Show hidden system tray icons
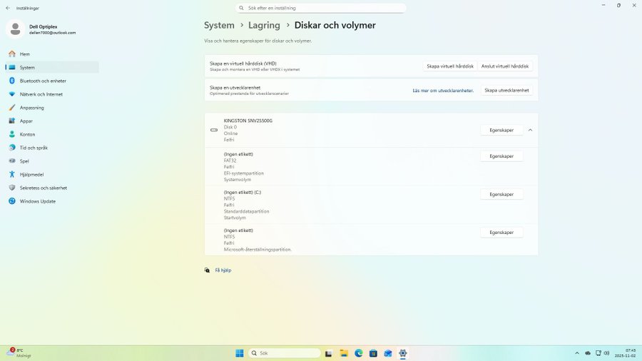Viewport: 642px width, 361px height. pos(576,353)
